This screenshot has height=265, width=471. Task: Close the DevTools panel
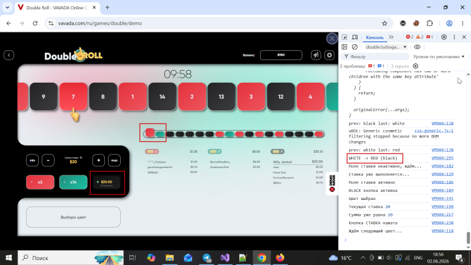point(464,37)
